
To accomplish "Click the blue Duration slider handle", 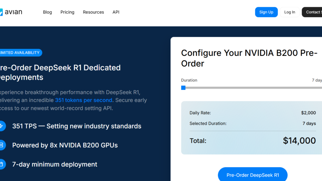I will [183, 88].
